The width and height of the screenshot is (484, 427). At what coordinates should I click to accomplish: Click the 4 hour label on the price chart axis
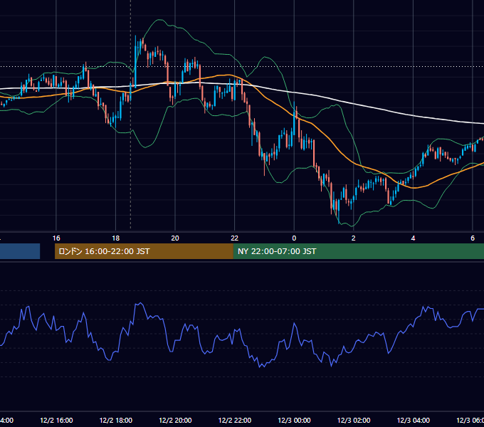pyautogui.click(x=413, y=238)
